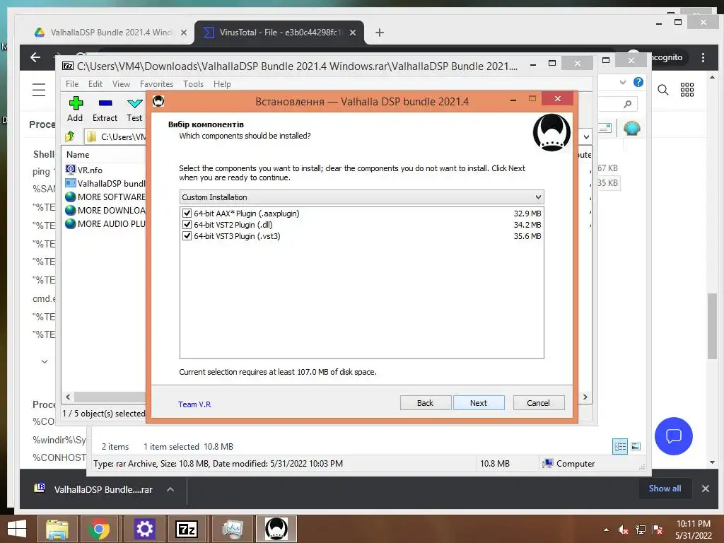This screenshot has height=543, width=724.
Task: Click the VirusTotal page vertical scrollbar thumb
Action: [713, 325]
